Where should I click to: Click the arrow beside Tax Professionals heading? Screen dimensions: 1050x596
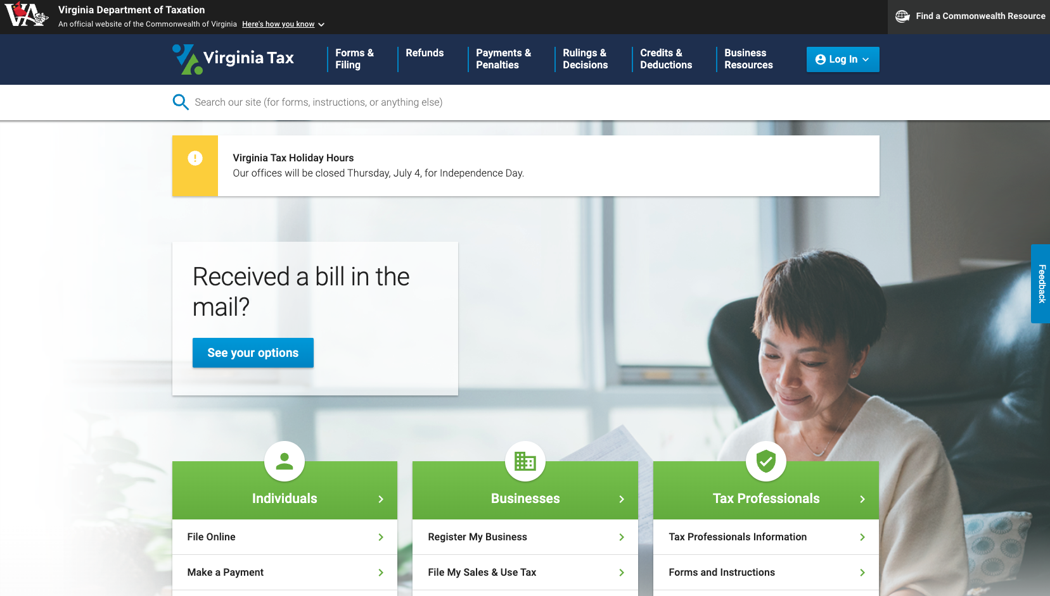click(x=862, y=499)
